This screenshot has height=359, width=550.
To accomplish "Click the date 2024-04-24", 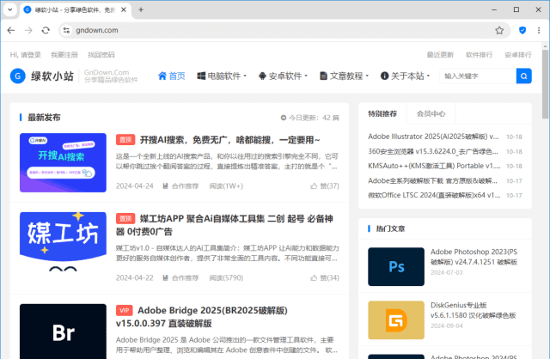I will 135,186.
